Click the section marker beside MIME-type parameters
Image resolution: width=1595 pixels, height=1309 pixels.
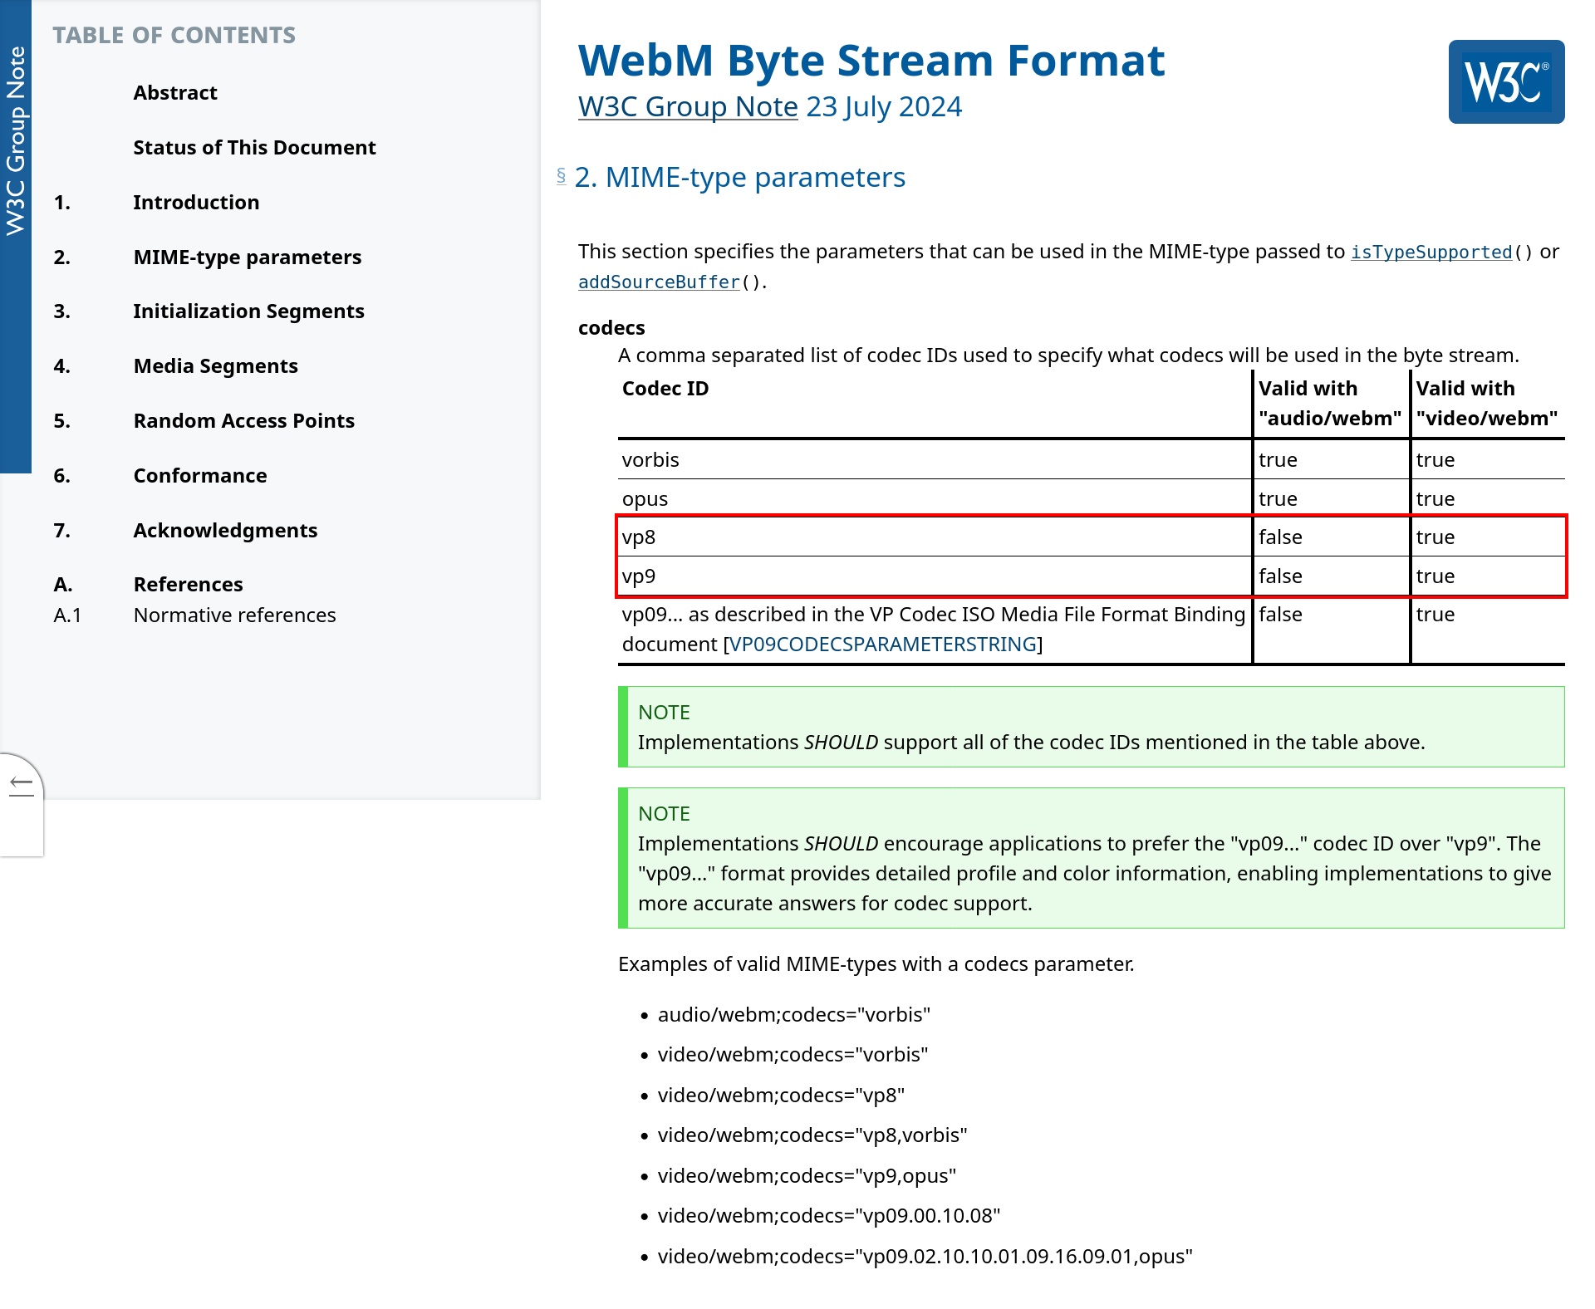[x=562, y=176]
